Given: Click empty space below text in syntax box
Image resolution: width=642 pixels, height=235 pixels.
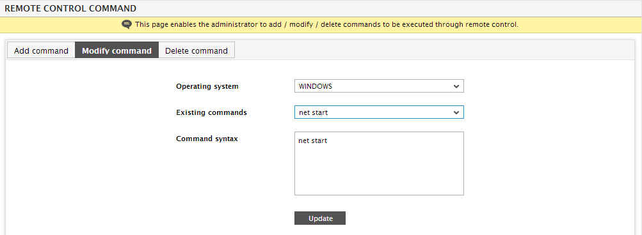Looking at the screenshot, I should point(379,172).
